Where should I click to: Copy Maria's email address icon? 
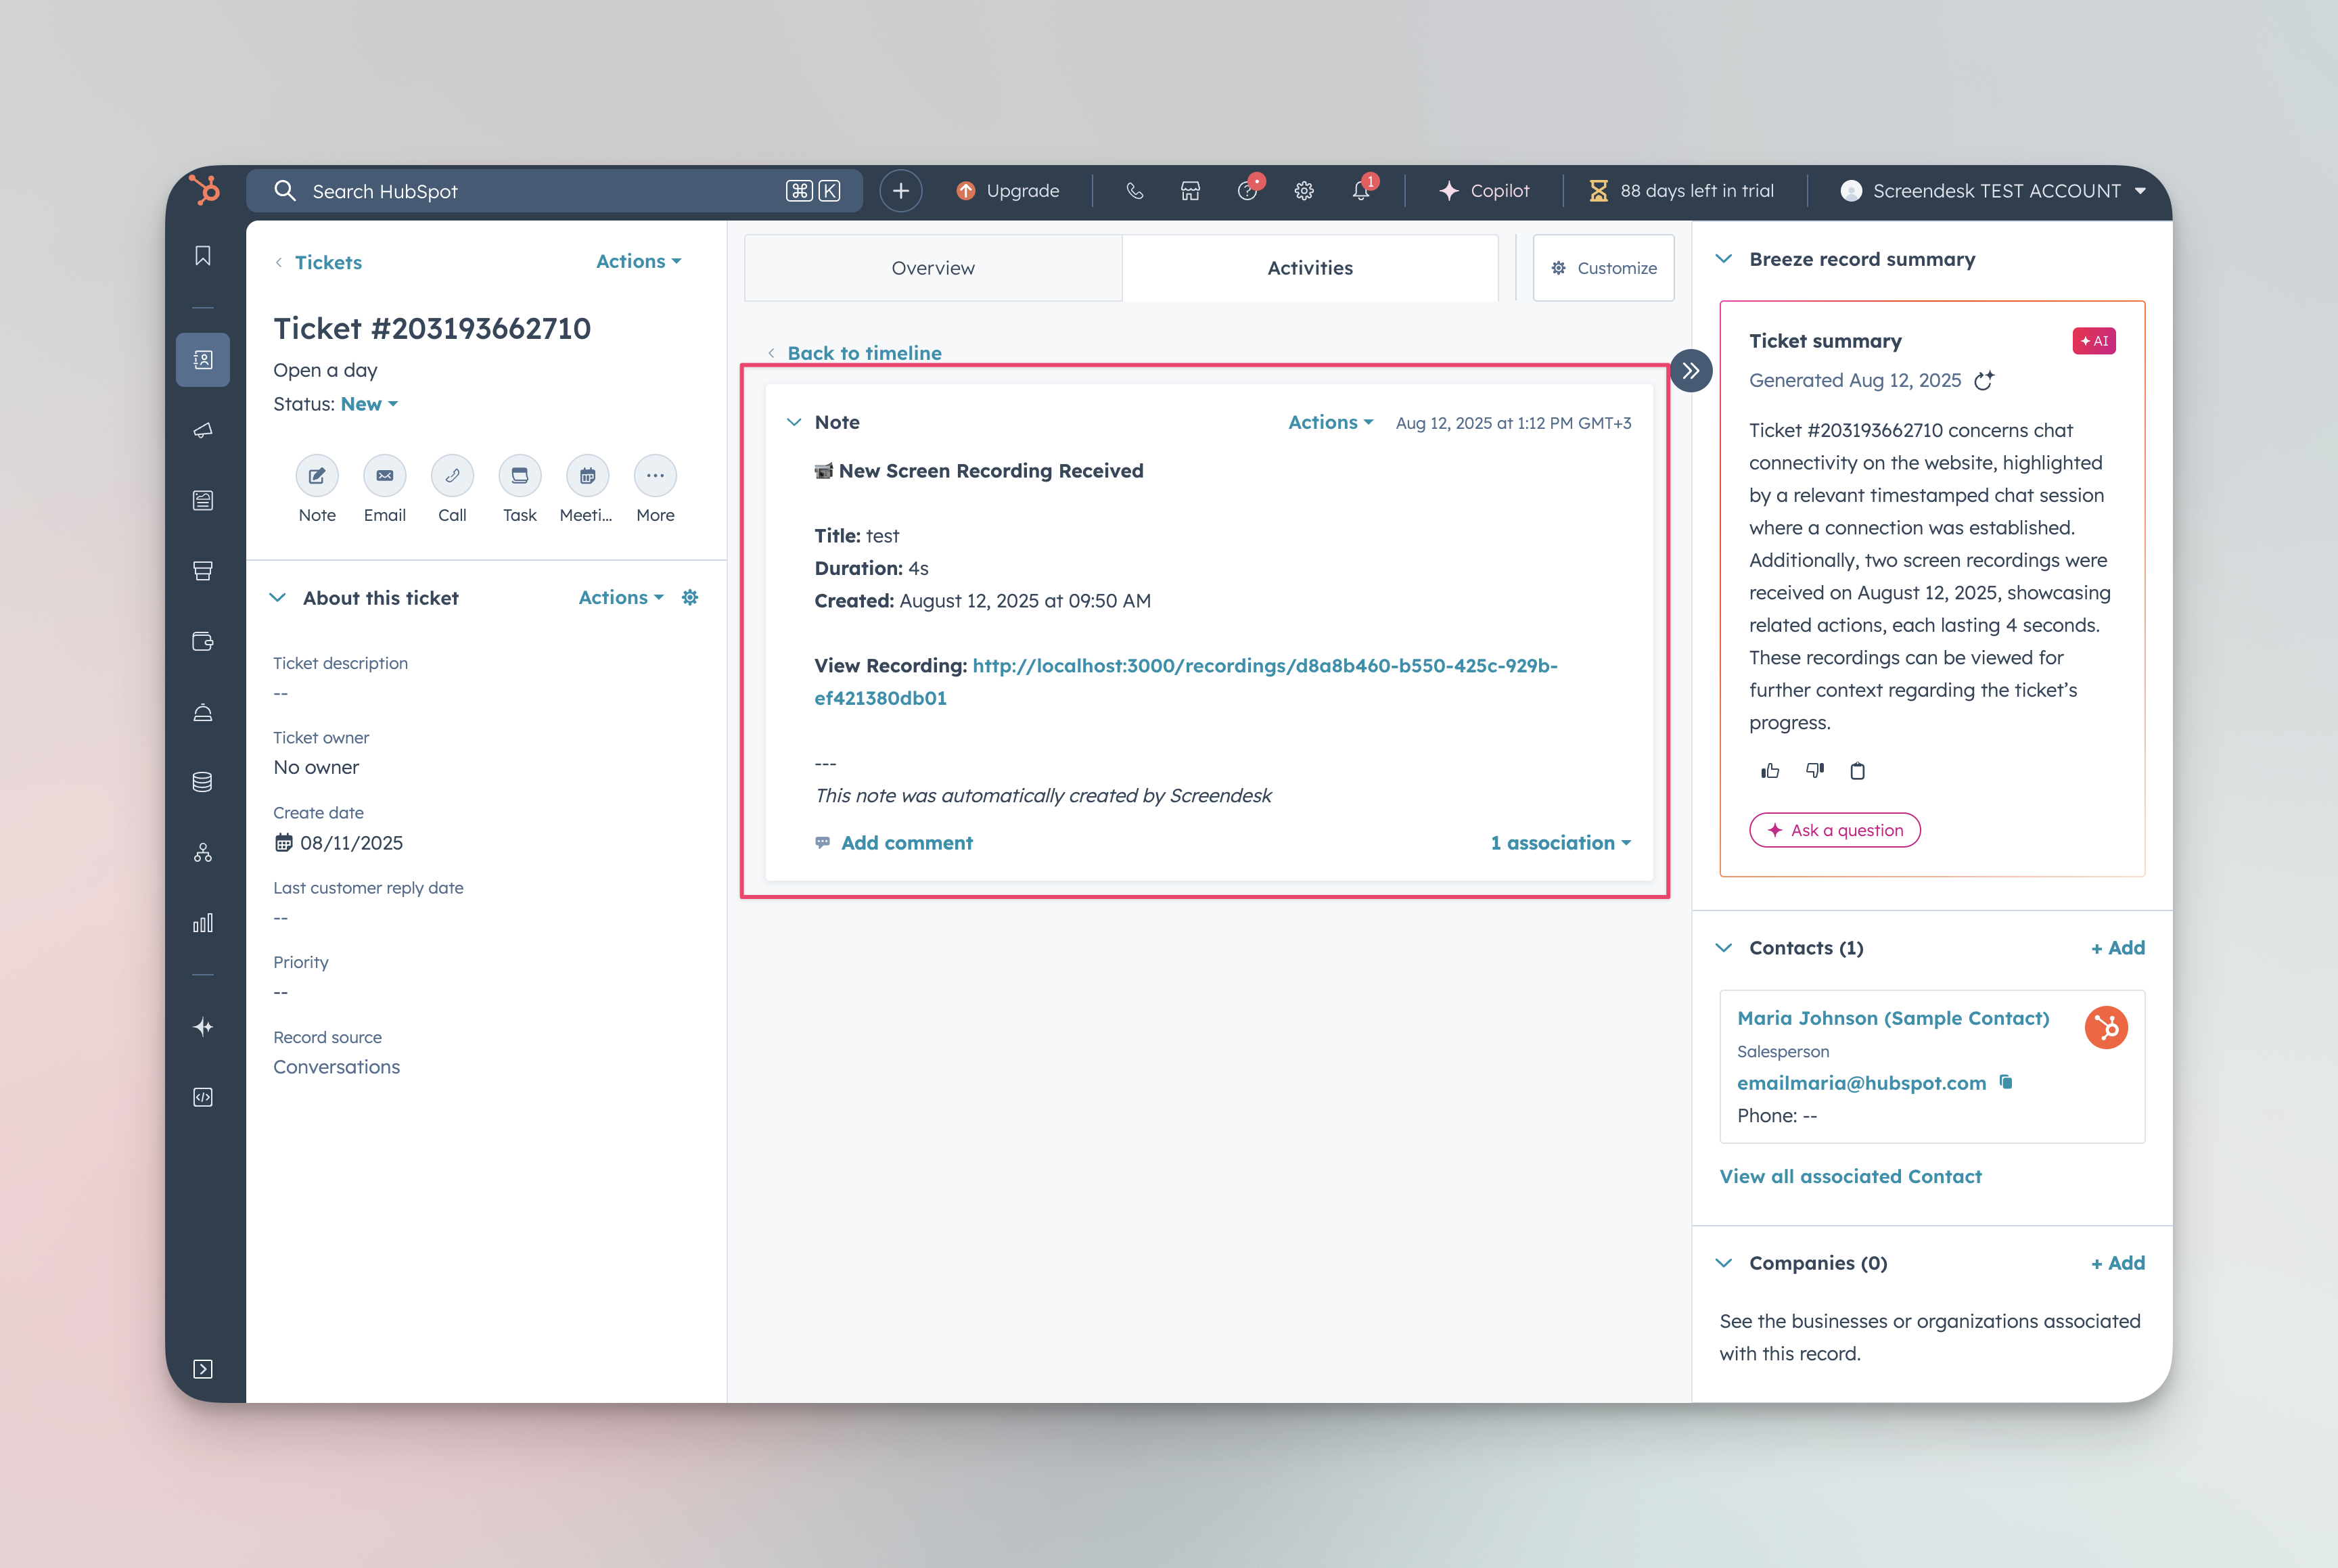[2006, 1082]
